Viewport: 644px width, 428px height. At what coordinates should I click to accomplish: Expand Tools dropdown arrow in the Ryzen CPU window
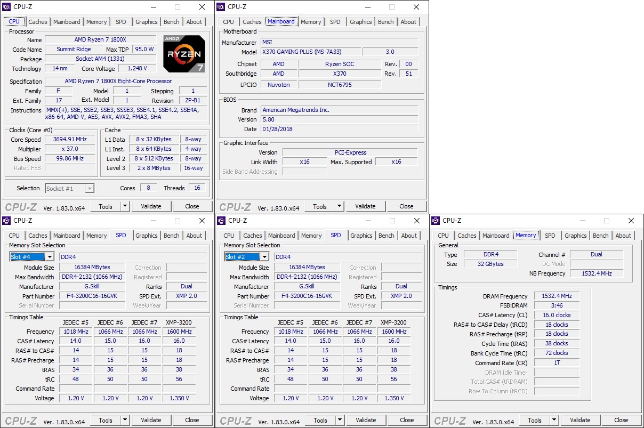(125, 206)
